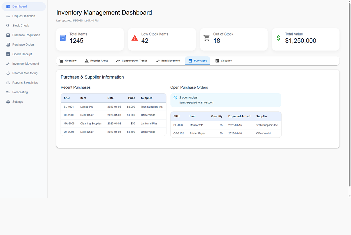Switch to the Reorder Alerts tab
The height and width of the screenshot is (235, 351).
click(x=96, y=61)
